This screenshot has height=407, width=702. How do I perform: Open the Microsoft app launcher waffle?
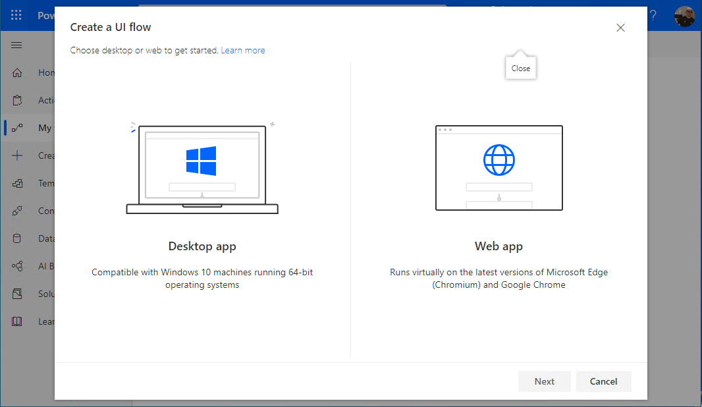click(x=16, y=14)
